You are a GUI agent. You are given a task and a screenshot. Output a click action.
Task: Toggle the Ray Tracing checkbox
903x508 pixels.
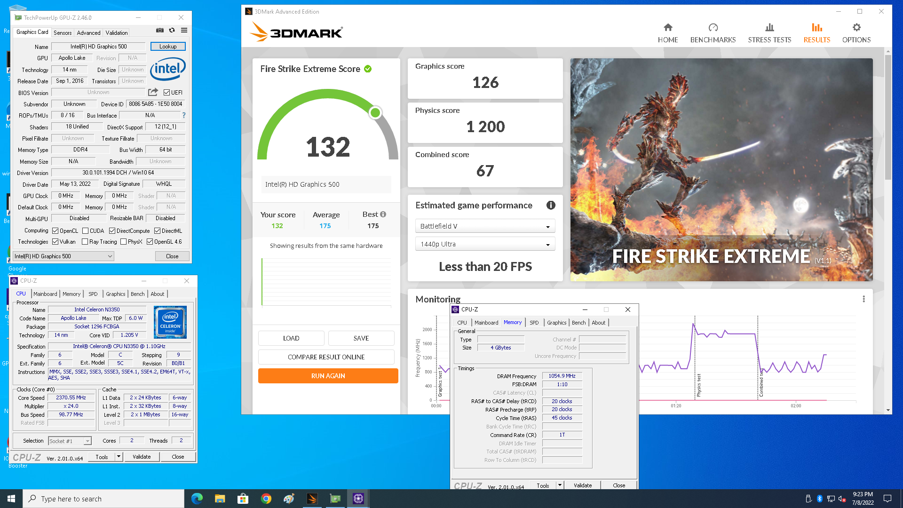pyautogui.click(x=85, y=242)
